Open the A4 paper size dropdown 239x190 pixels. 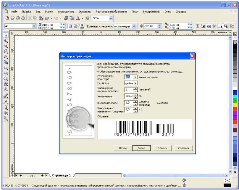(34, 26)
